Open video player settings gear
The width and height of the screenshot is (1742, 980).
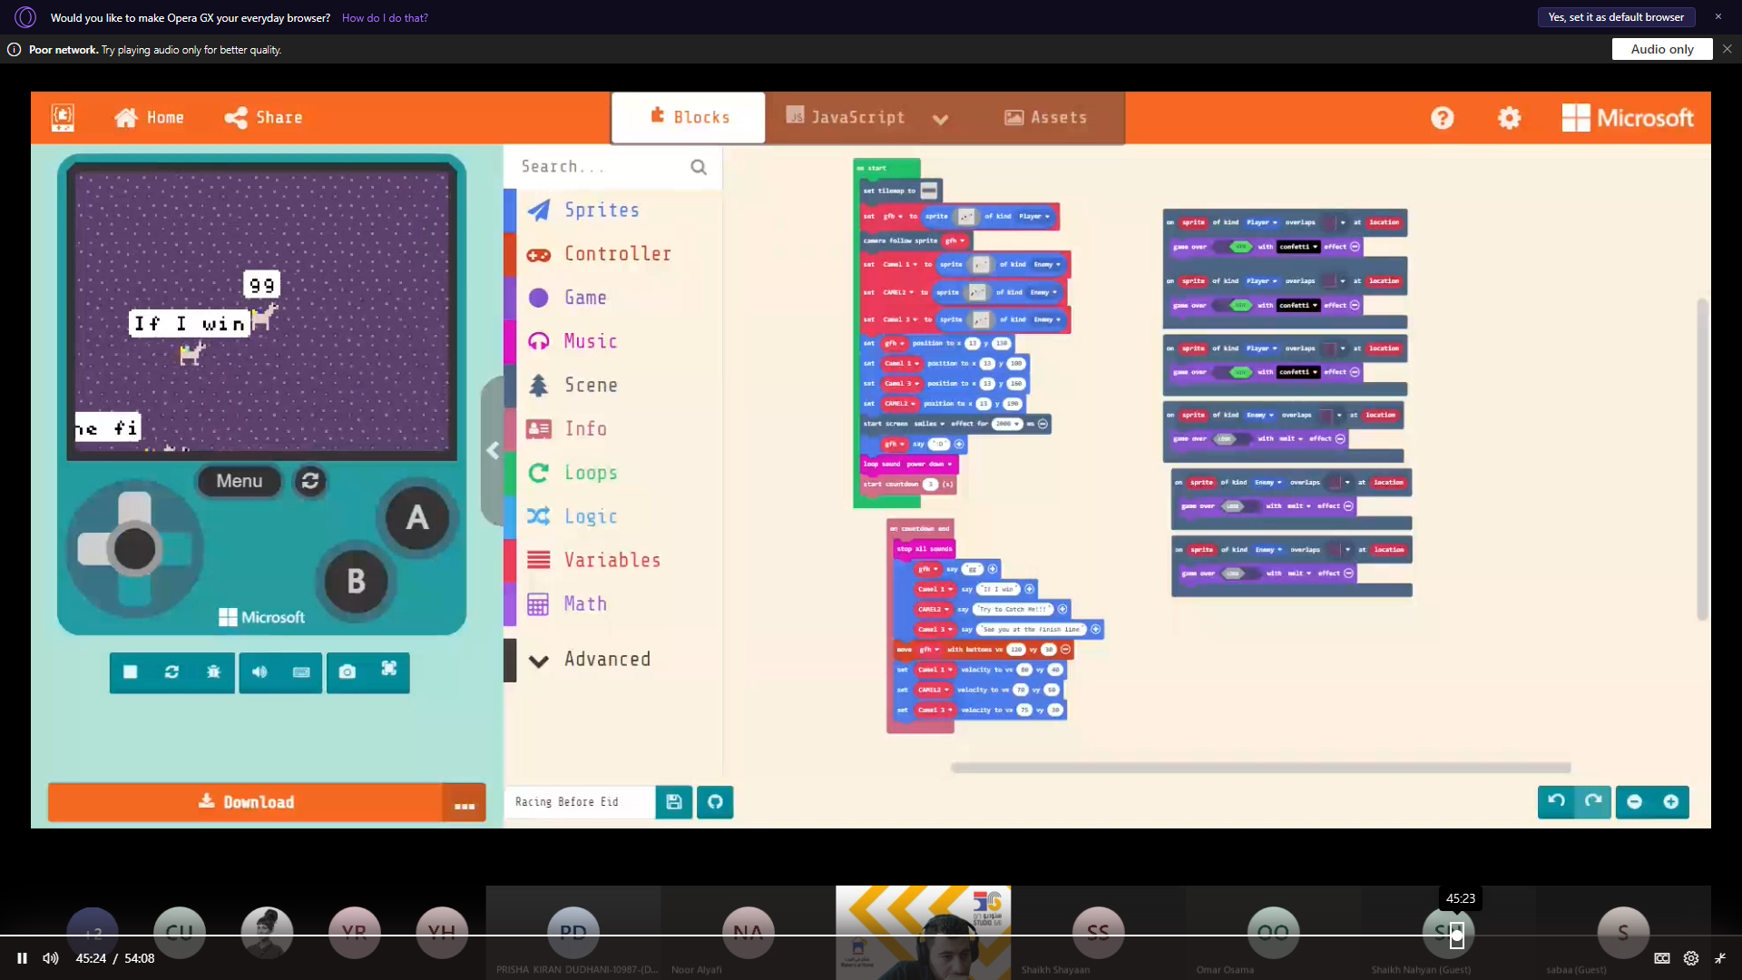(x=1691, y=958)
